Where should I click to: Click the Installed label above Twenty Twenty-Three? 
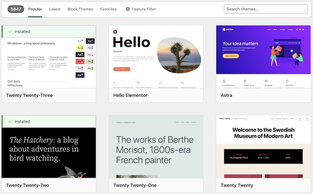[22, 32]
